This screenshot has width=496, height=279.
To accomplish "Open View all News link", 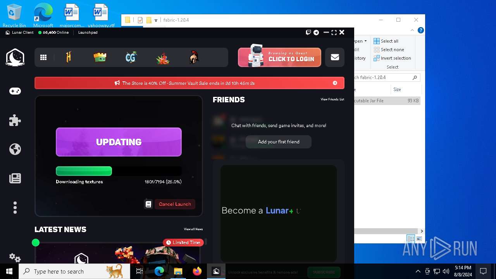I will click(193, 229).
